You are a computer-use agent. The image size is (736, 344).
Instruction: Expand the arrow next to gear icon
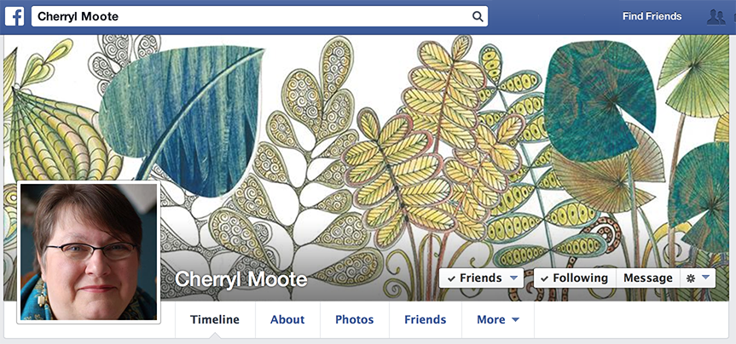click(705, 278)
